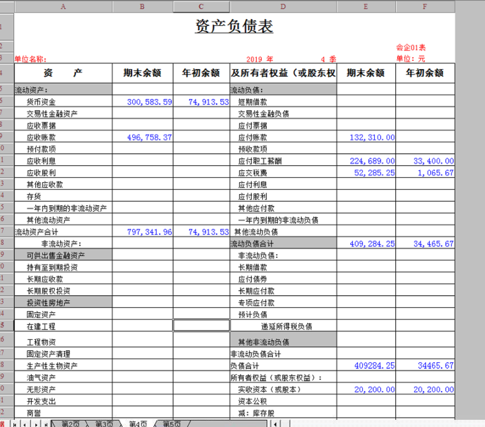This screenshot has height=427, width=485.
Task: Select 货币资金 value 300,583.59
Action: 142,102
